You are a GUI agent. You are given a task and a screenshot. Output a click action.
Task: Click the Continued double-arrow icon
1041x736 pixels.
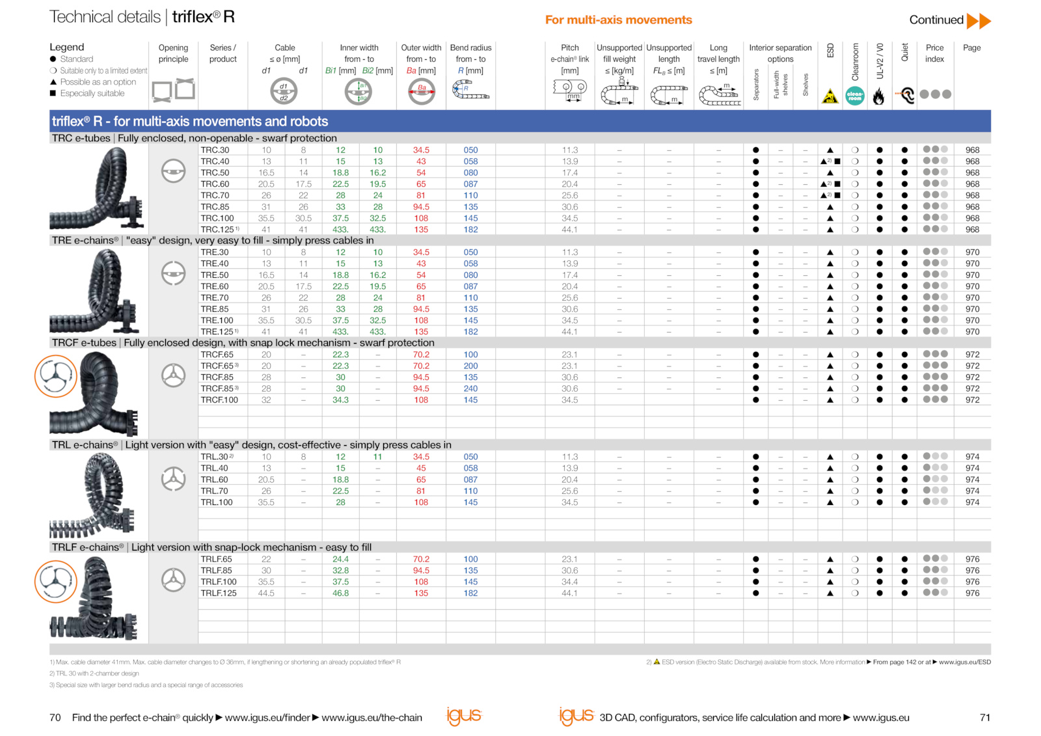979,21
